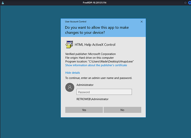Open publisher's certificate information link
The image size is (191, 138).
(x=96, y=65)
